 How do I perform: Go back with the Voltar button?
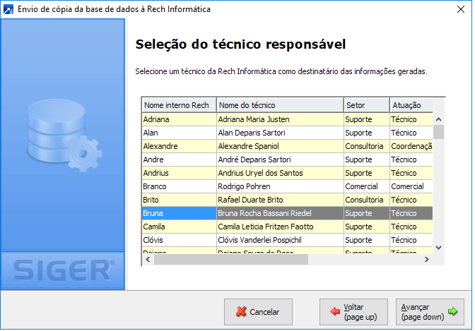click(x=353, y=312)
